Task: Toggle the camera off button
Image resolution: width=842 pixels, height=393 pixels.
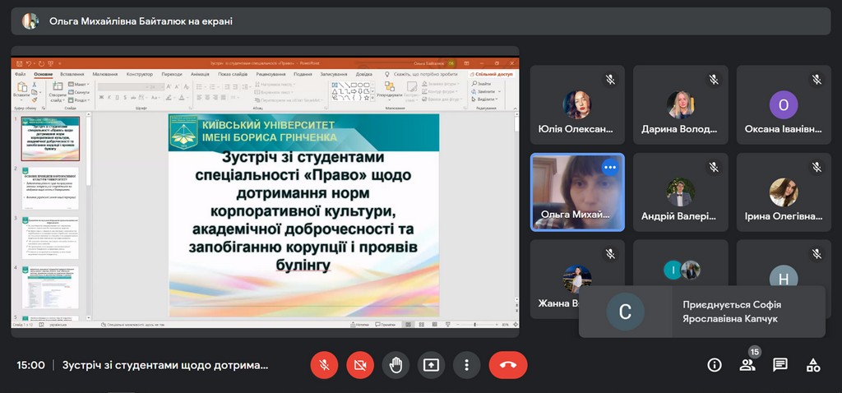Action: (x=359, y=365)
